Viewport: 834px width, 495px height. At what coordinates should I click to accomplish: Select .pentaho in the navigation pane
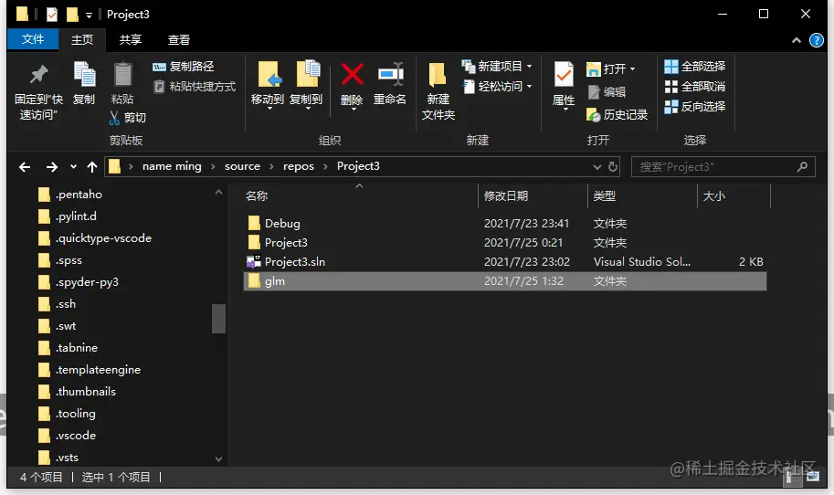pyautogui.click(x=69, y=195)
